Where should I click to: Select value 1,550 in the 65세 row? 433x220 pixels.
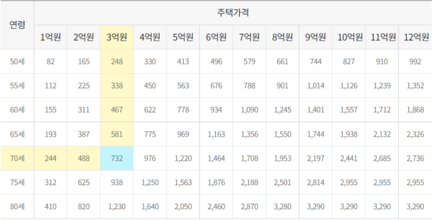(x=282, y=134)
